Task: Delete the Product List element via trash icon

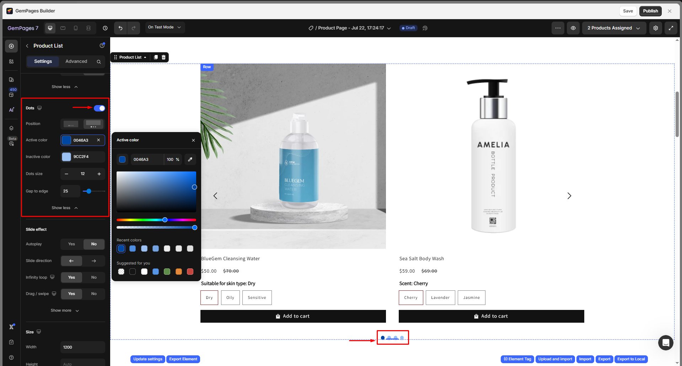Action: pos(163,57)
